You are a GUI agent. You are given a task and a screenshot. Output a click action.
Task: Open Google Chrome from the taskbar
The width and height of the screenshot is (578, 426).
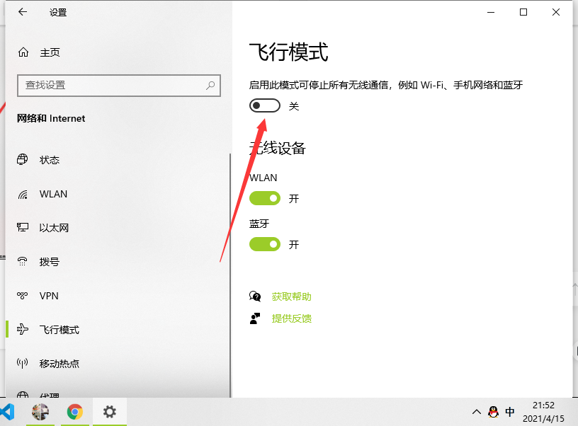click(x=75, y=411)
